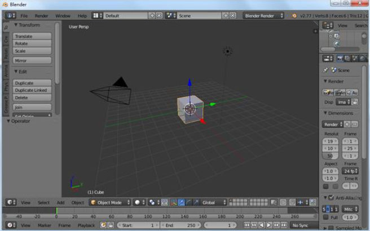
Task: Open the pivot point selector icon
Action: (154, 202)
